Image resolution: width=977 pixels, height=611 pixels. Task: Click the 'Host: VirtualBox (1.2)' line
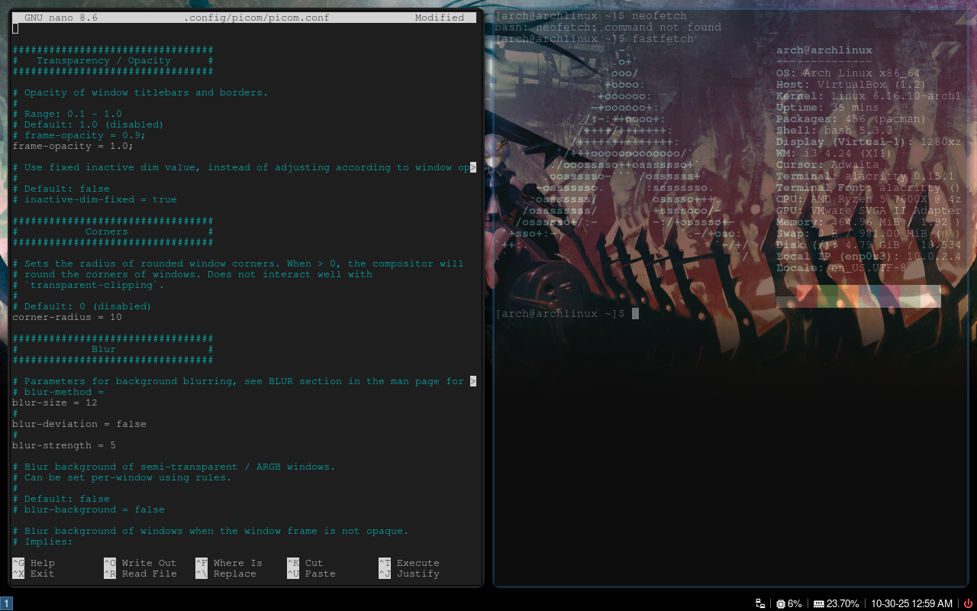[851, 85]
